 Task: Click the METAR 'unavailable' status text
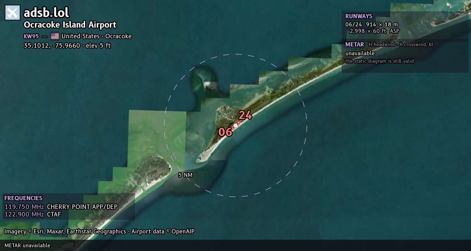coord(360,53)
